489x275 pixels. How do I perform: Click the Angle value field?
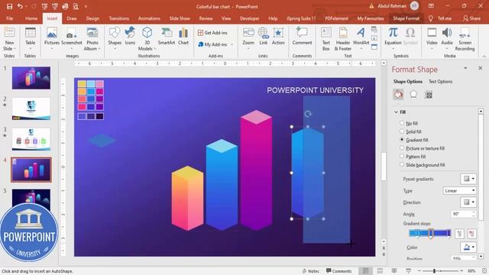pyautogui.click(x=461, y=214)
